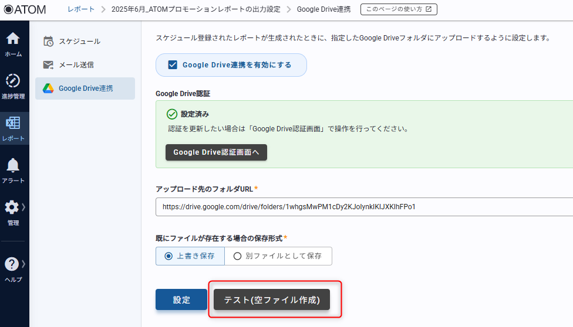Expand the ヘルプ submenu chevron
Viewport: 573px width, 327px height.
(23, 264)
